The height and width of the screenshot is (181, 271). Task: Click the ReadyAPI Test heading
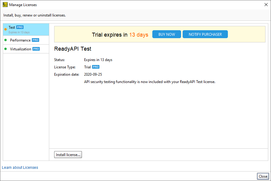pos(72,49)
